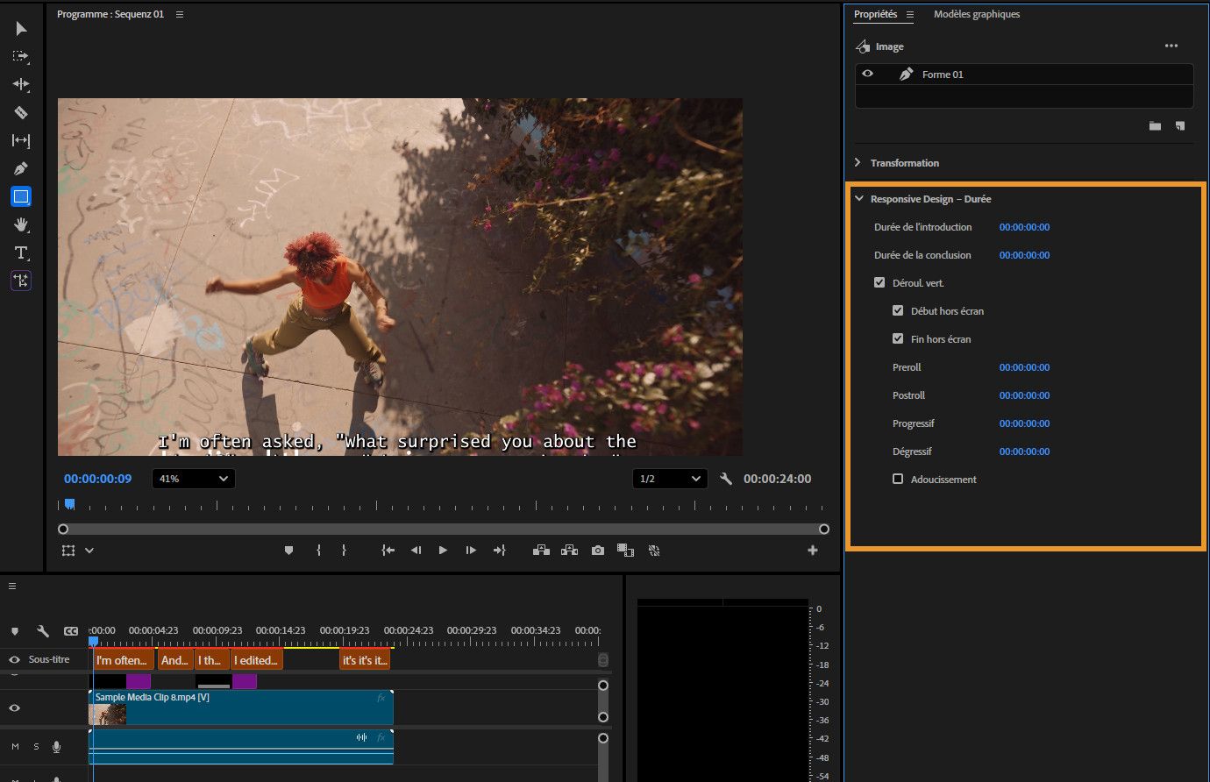Open program monitor wrench settings

(725, 479)
